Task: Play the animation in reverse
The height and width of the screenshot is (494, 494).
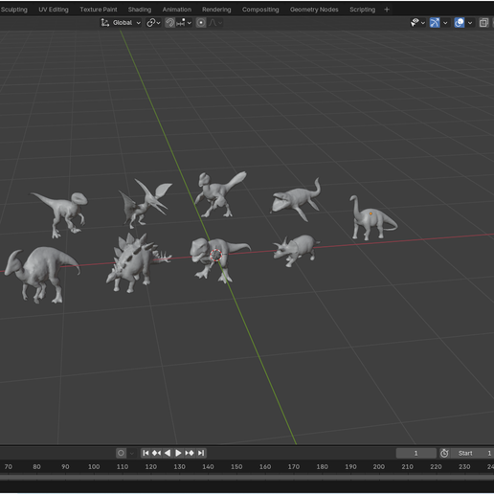Action: pyautogui.click(x=168, y=453)
